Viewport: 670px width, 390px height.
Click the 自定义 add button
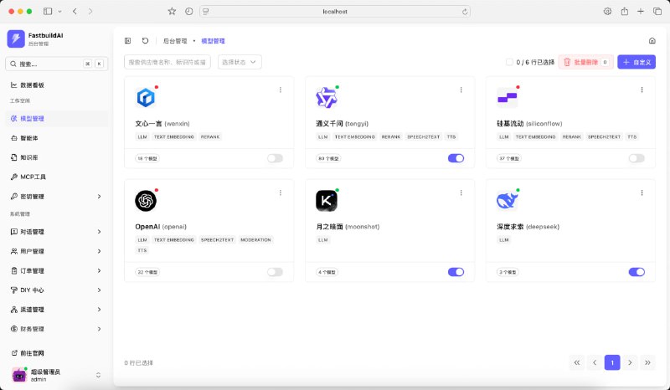pos(636,62)
